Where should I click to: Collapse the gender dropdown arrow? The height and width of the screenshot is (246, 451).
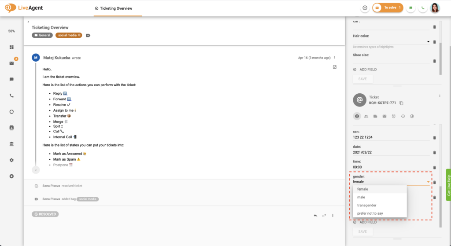pos(428,182)
